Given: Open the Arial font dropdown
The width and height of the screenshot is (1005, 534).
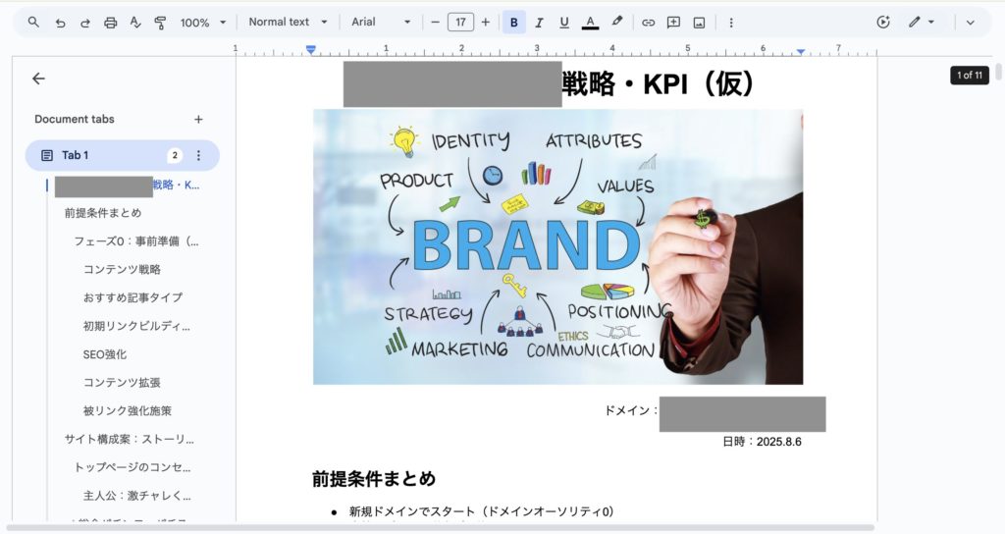Looking at the screenshot, I should coord(381,22).
